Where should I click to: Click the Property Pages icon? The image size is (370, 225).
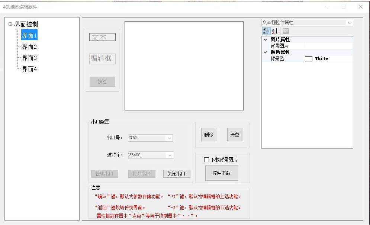click(285, 31)
